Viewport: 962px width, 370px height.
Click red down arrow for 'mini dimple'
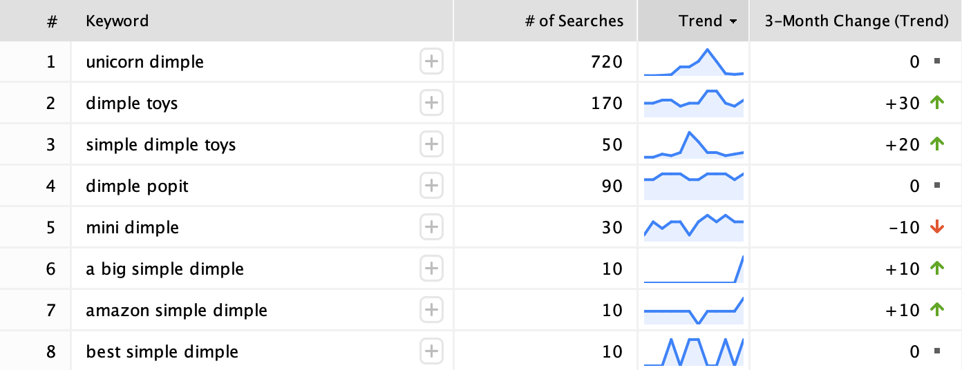coord(937,227)
